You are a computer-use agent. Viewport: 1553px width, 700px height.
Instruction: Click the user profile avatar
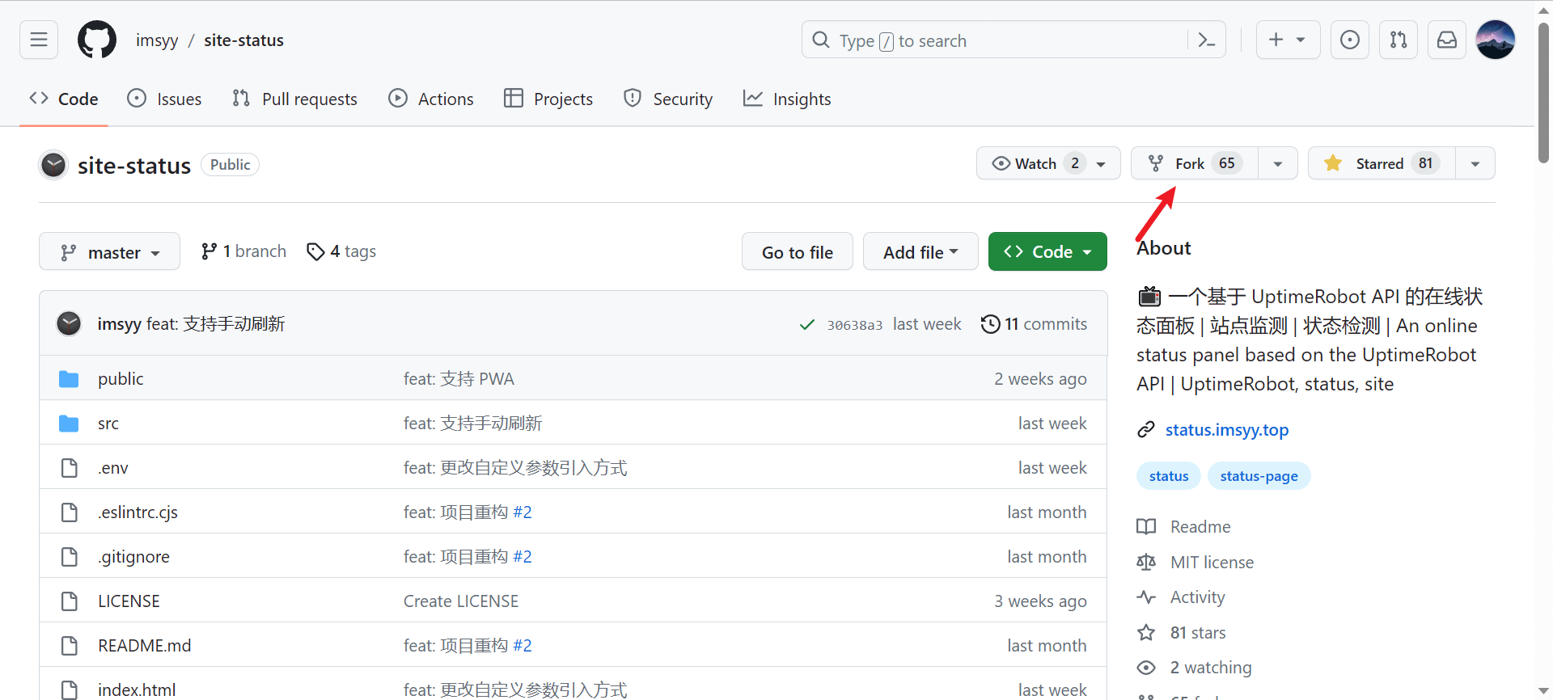point(1495,40)
